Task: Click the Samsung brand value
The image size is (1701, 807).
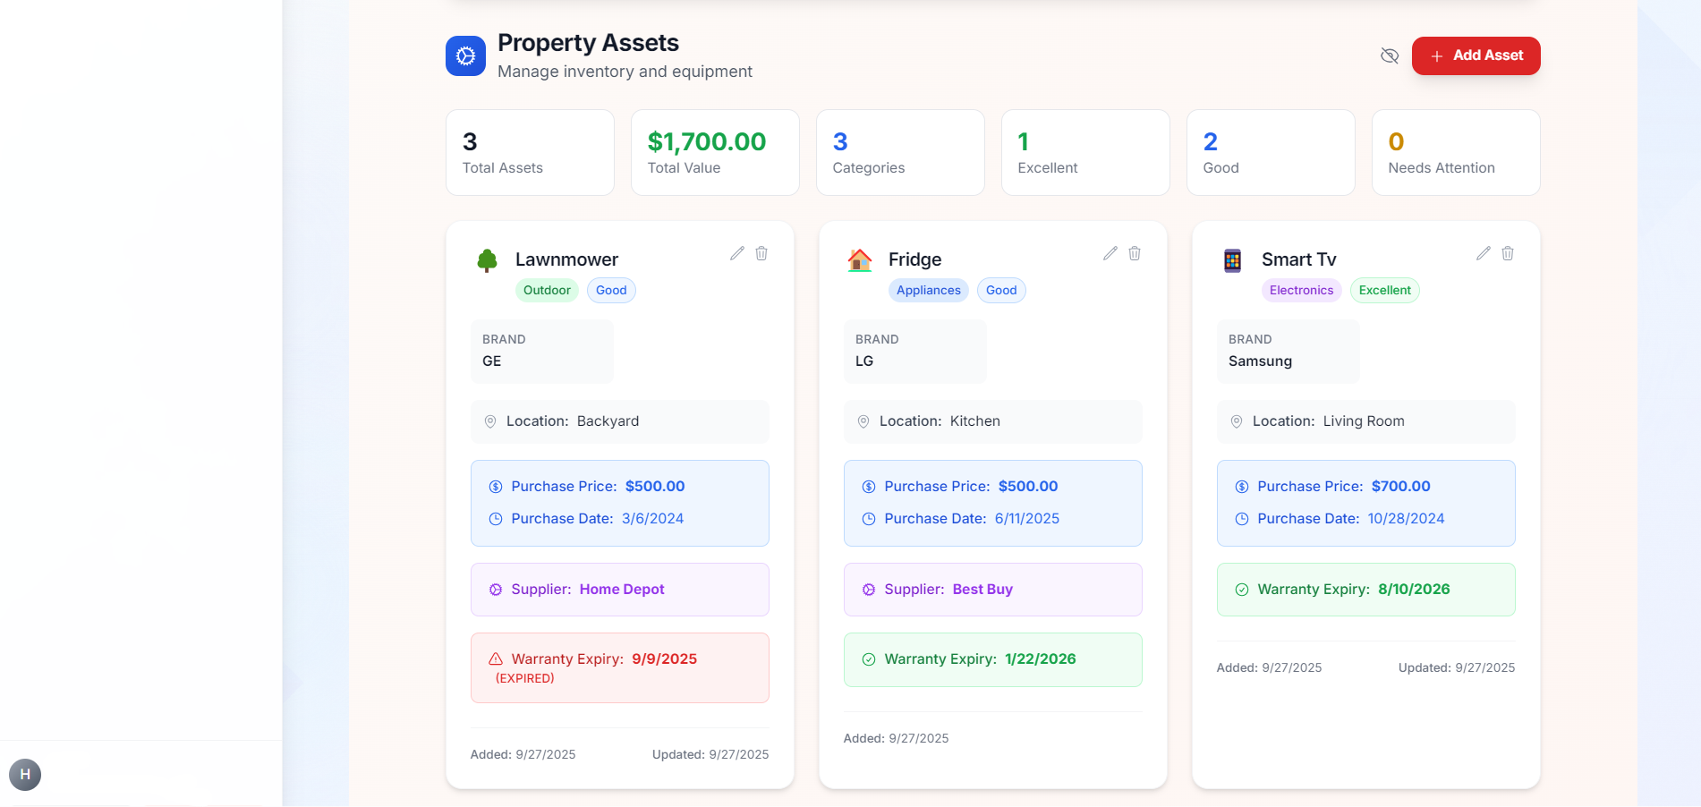Action: pyautogui.click(x=1260, y=361)
